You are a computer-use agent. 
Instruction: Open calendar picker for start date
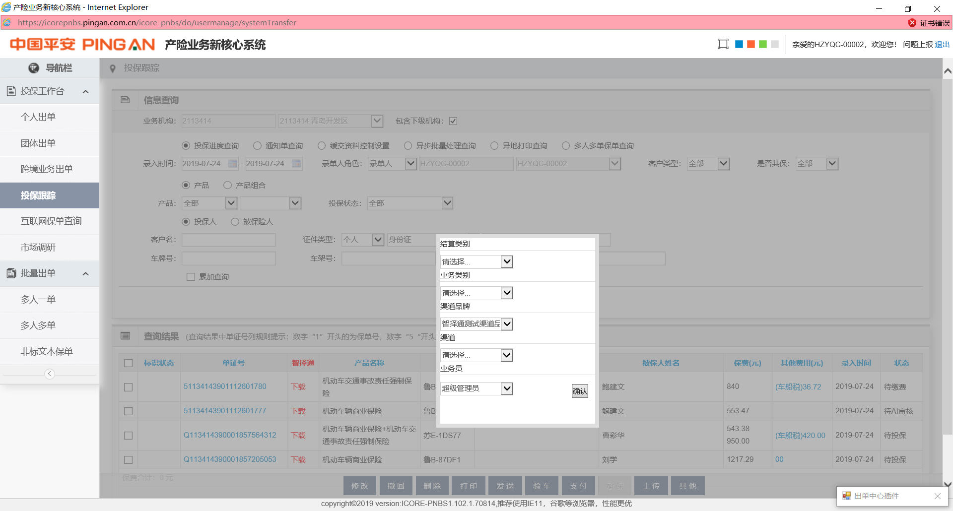click(x=232, y=164)
